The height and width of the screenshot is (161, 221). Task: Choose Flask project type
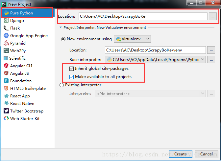point(15,28)
